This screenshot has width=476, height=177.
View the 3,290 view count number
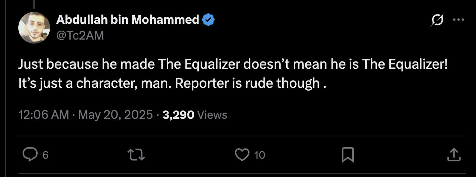[178, 115]
